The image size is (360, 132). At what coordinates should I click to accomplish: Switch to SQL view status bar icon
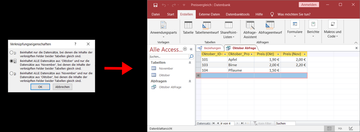tap(340, 129)
